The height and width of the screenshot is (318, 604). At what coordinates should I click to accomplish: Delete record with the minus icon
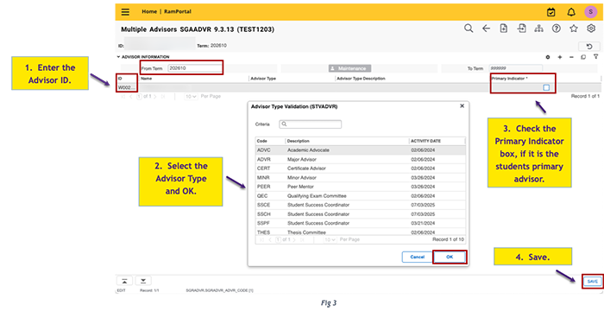tap(571, 57)
